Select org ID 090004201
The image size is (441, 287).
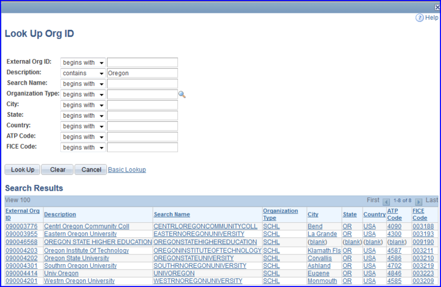point(22,281)
